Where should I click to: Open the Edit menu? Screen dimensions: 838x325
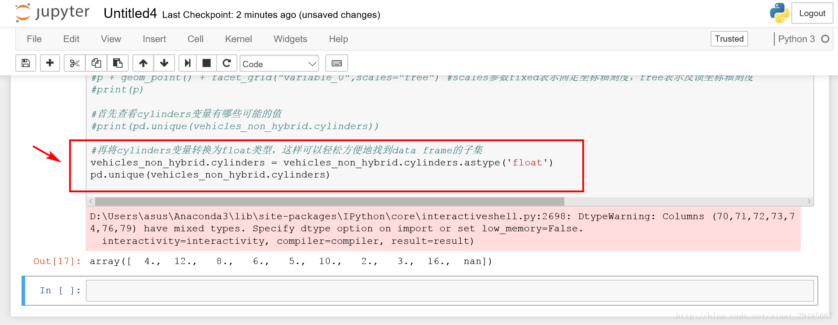pos(71,39)
